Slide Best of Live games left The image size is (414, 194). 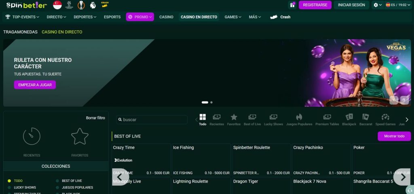[120, 177]
